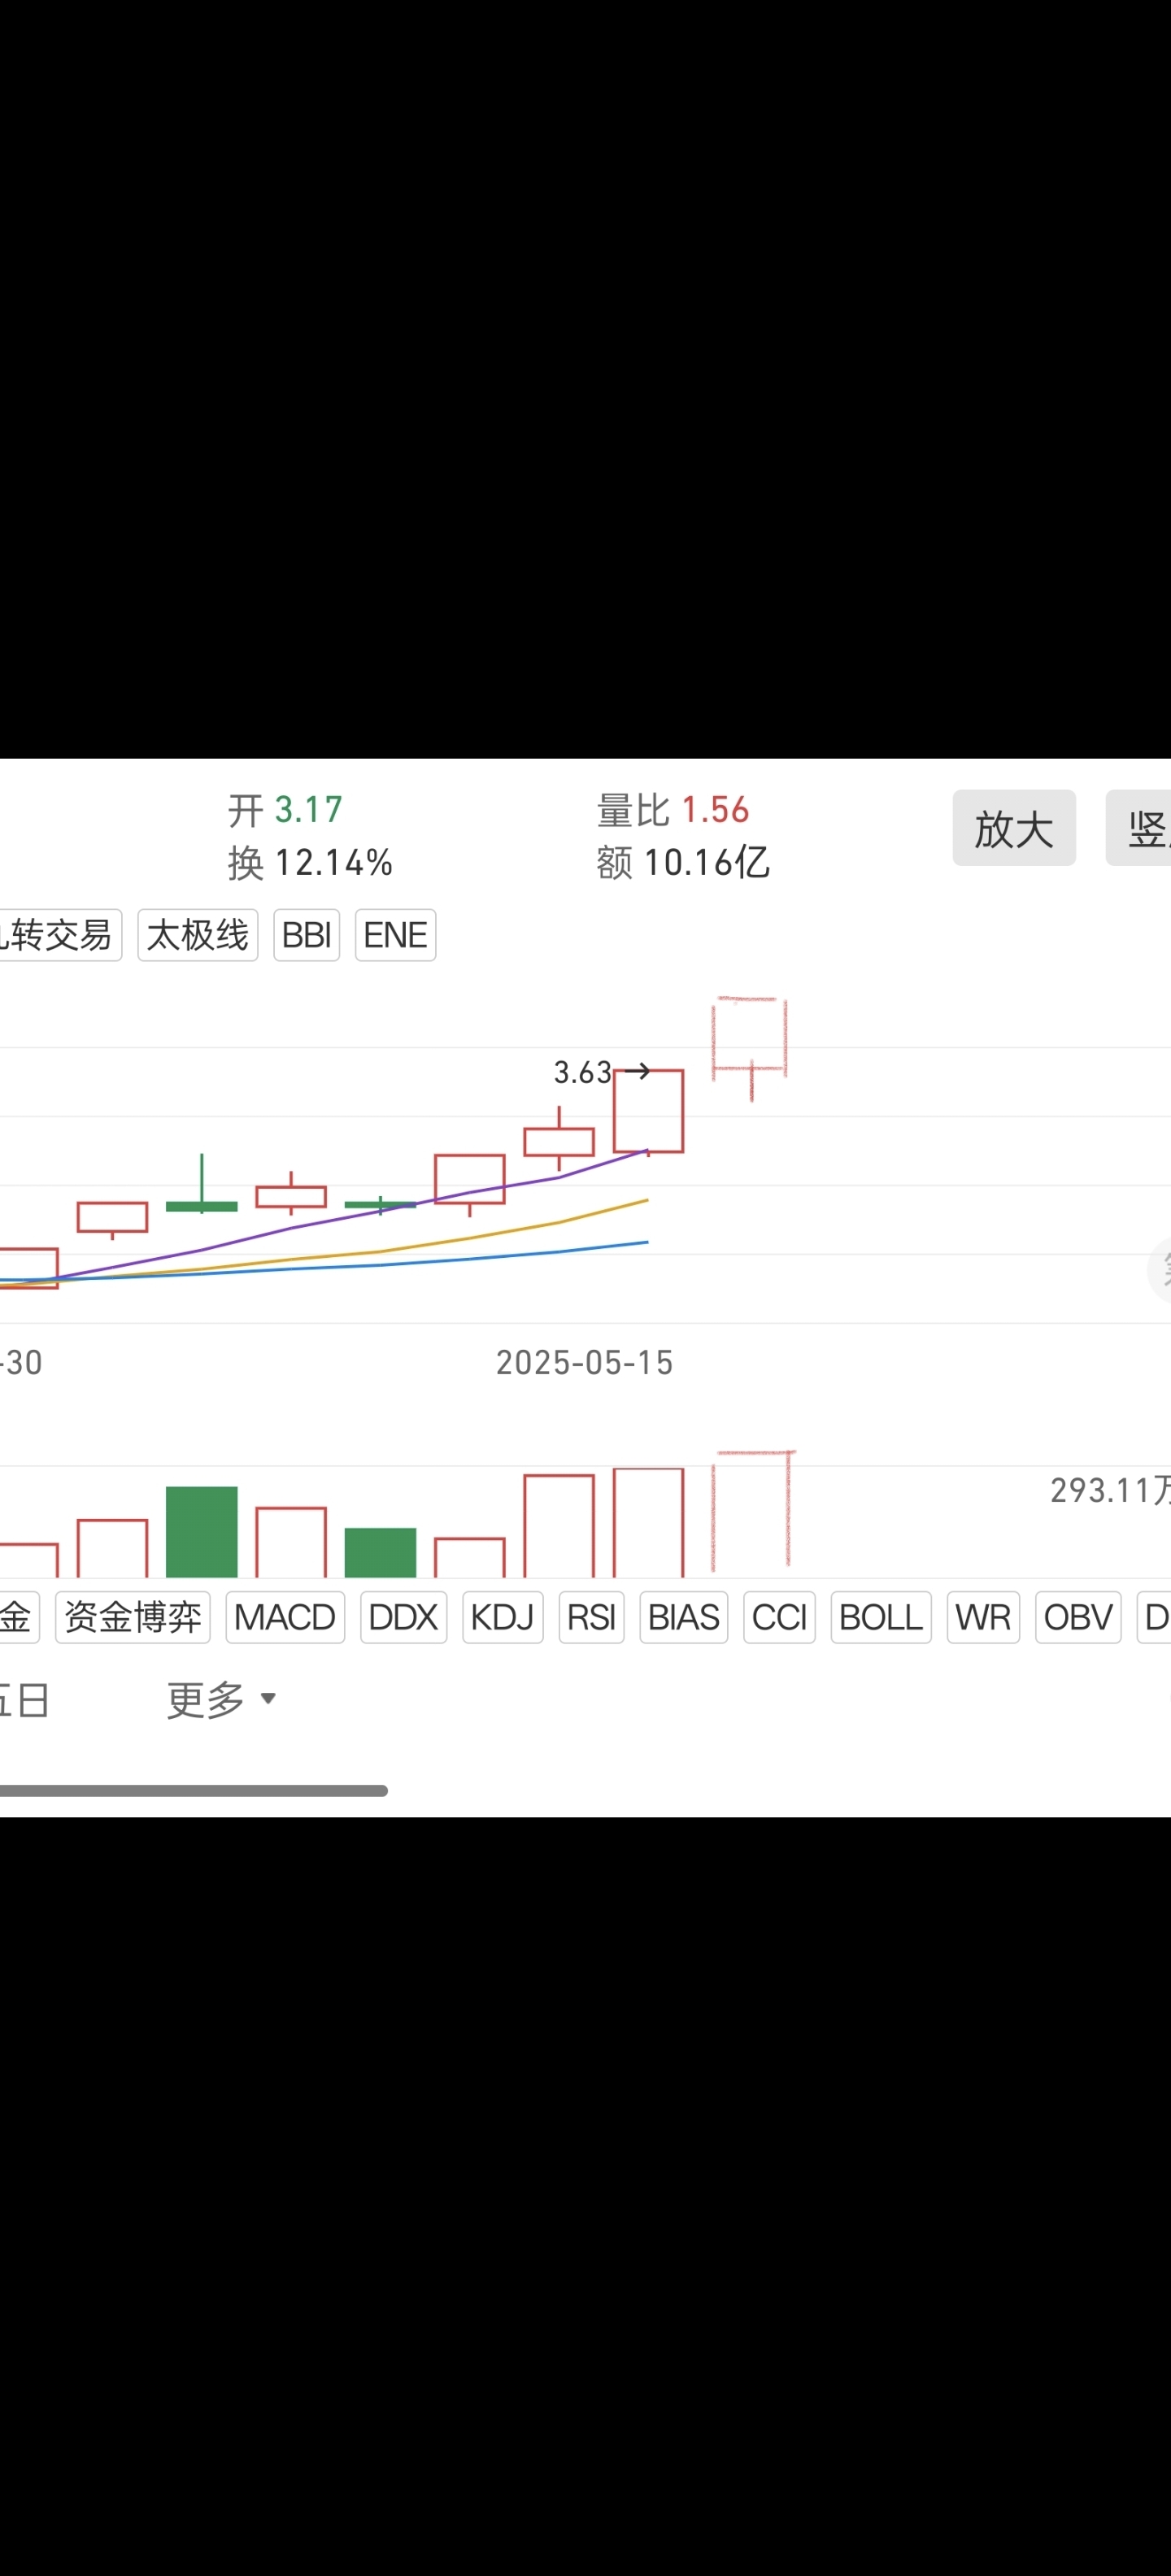Screen dimensions: 1171x2576
Task: Enable the BBI overlay indicator
Action: click(x=307, y=935)
